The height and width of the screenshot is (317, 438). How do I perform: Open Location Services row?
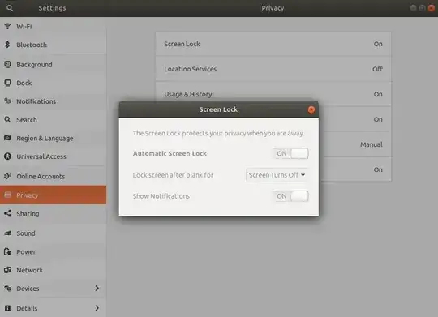point(273,69)
